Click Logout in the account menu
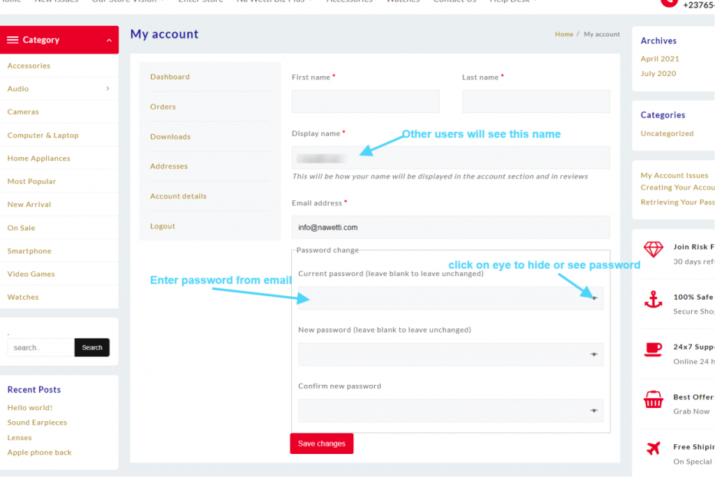 point(162,226)
